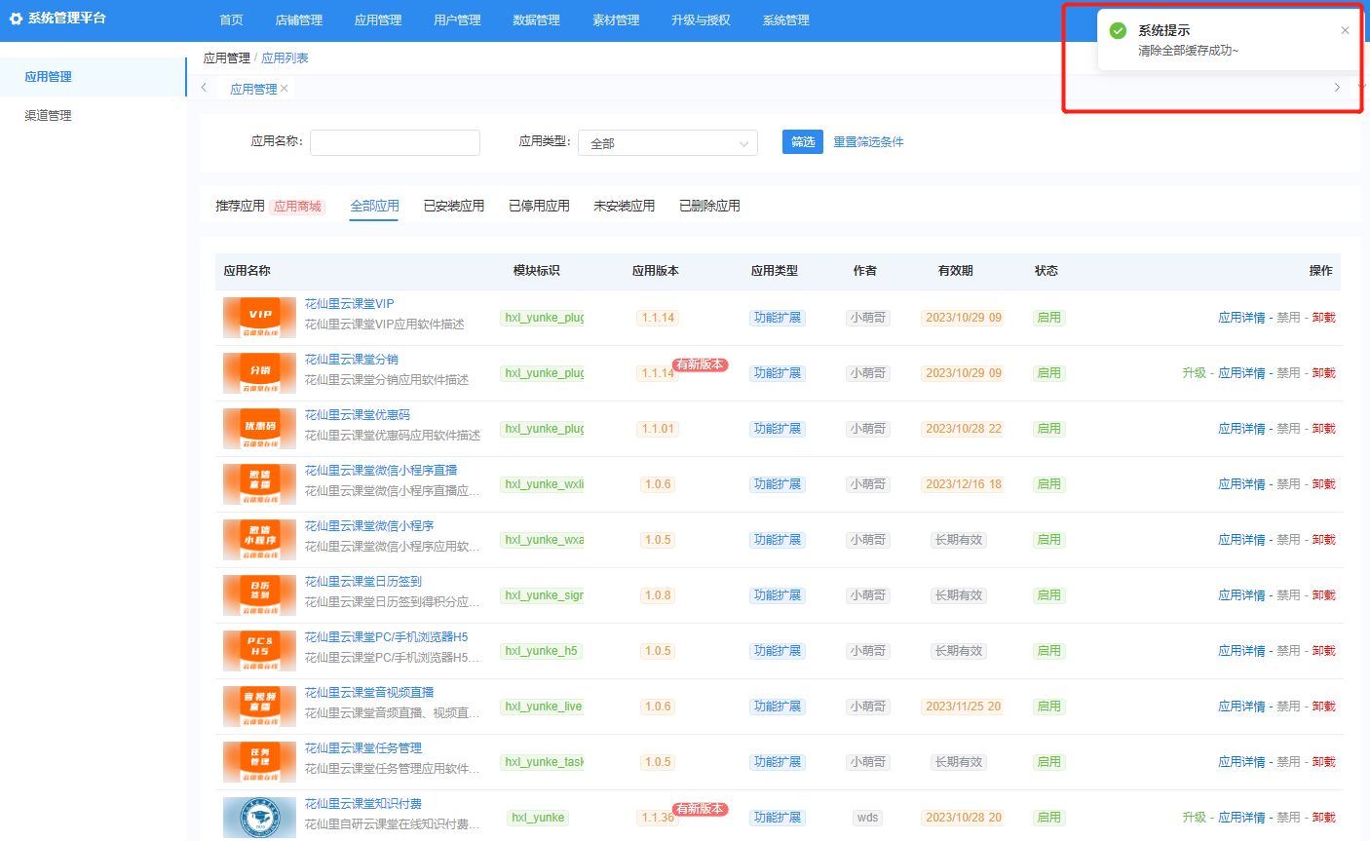Click 卸载 for 花仙里云课堂微信小程序直播
This screenshot has height=841, width=1370.
click(1323, 484)
